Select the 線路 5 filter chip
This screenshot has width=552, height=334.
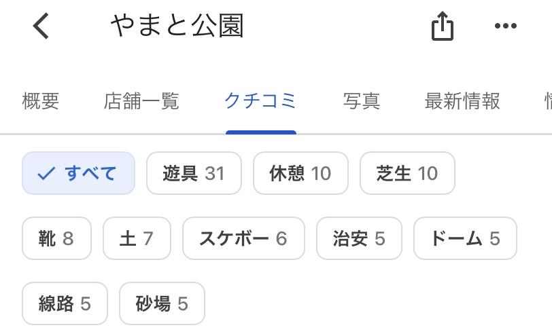click(65, 303)
